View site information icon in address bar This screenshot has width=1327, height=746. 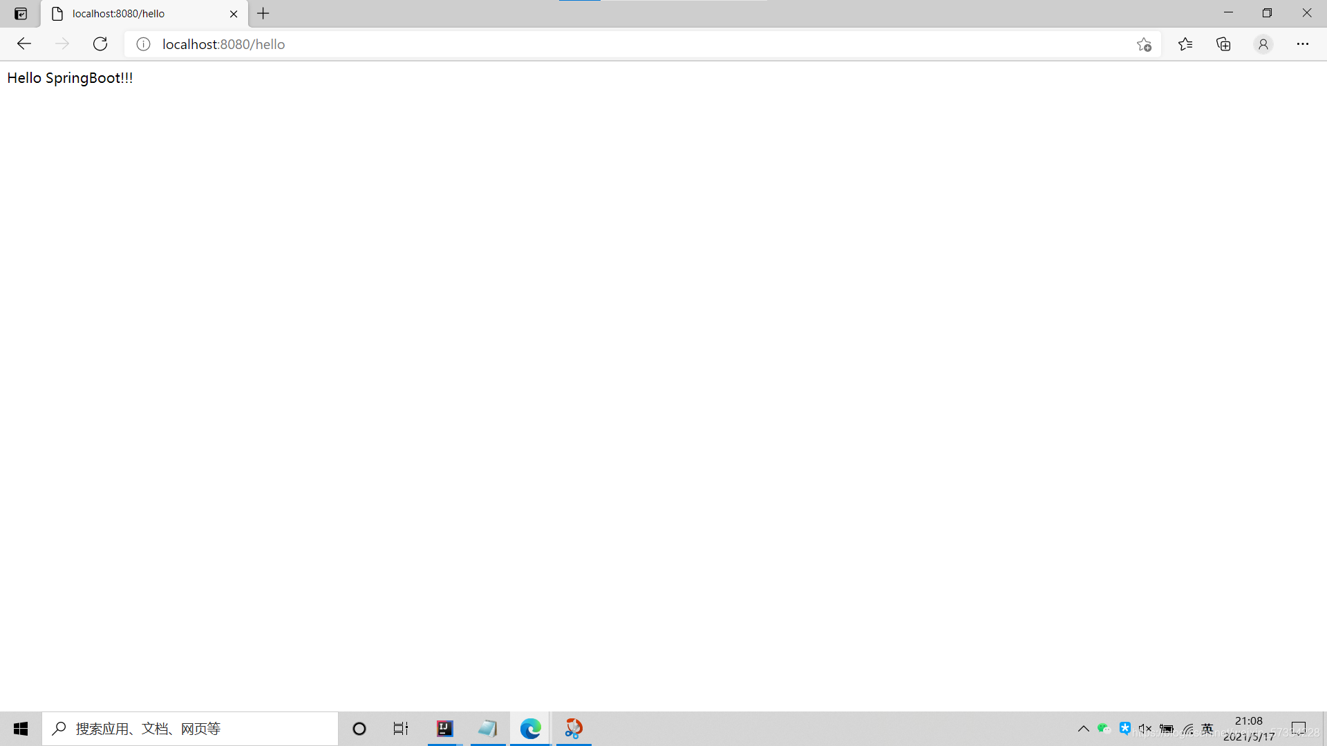143,44
